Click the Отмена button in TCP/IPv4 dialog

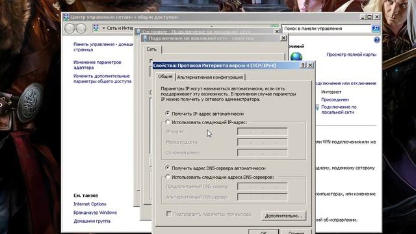296,231
